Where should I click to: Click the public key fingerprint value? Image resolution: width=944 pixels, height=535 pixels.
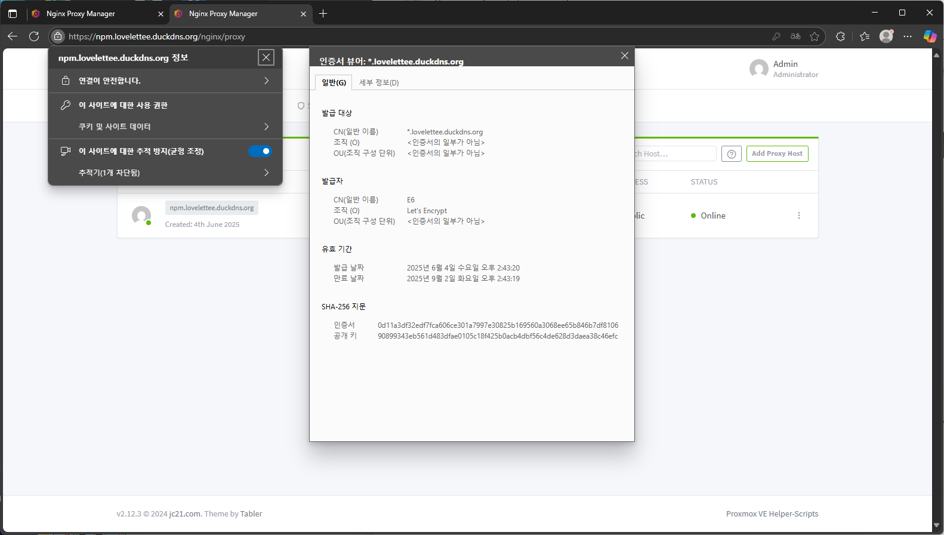coord(498,336)
